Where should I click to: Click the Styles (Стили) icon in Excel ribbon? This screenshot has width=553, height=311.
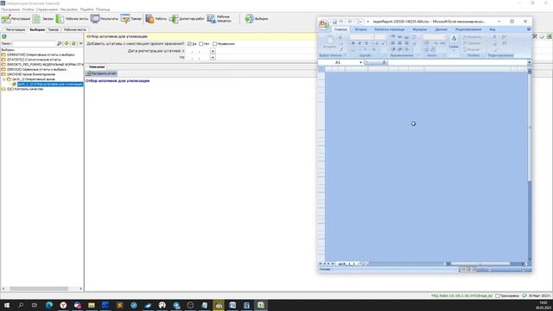454,41
